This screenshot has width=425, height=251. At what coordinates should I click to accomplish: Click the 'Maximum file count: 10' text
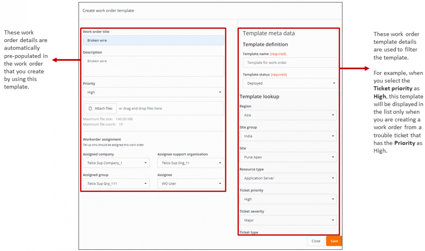(x=103, y=124)
